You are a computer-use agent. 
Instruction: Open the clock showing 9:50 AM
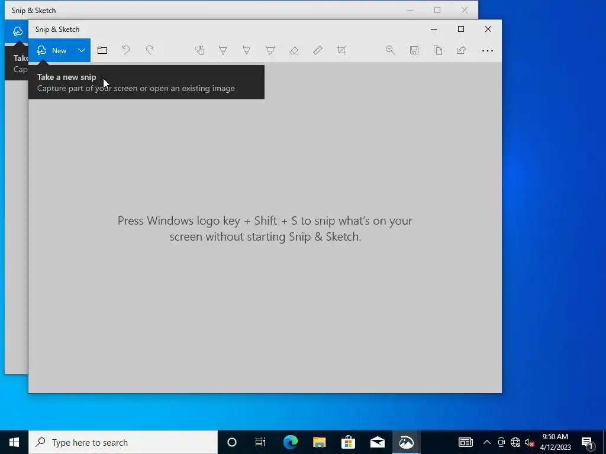(x=555, y=442)
